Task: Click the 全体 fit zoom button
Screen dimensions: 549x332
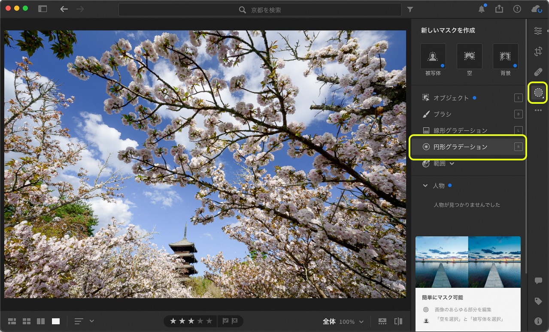Action: [x=329, y=321]
